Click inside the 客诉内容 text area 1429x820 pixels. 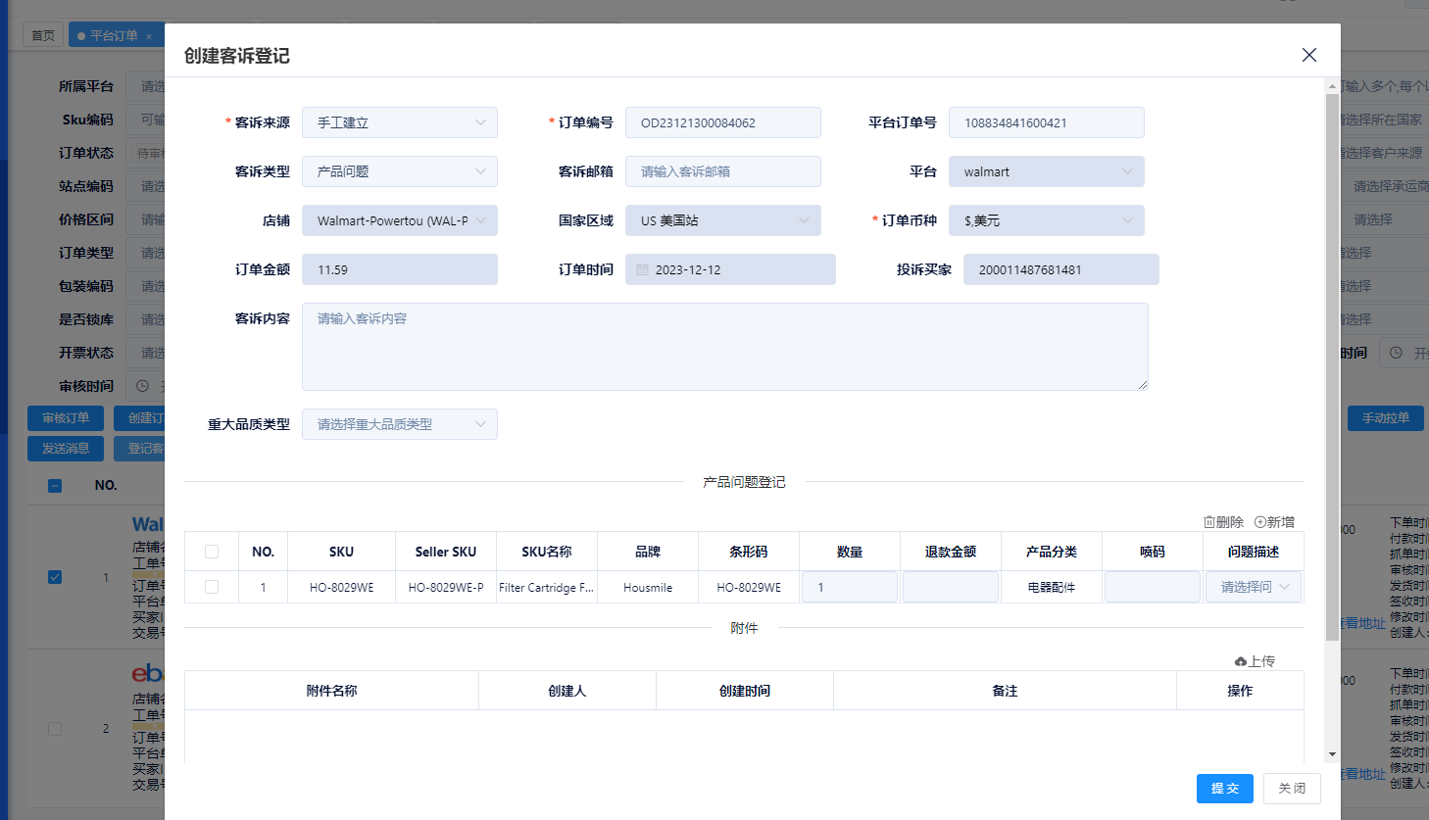pos(724,346)
